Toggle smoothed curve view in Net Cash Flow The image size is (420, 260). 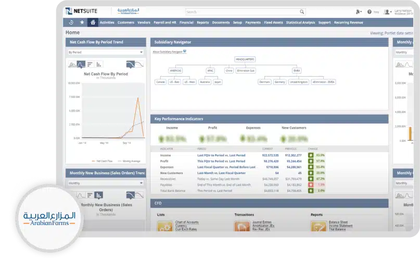130,64
